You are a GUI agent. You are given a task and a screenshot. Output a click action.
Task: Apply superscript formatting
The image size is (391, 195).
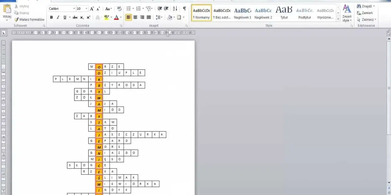tap(89, 17)
